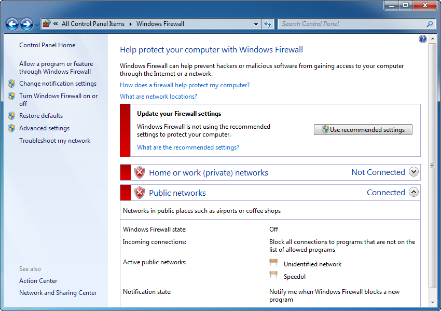Open the arrow after All Control Panel Items
441x311 pixels.
coord(131,24)
